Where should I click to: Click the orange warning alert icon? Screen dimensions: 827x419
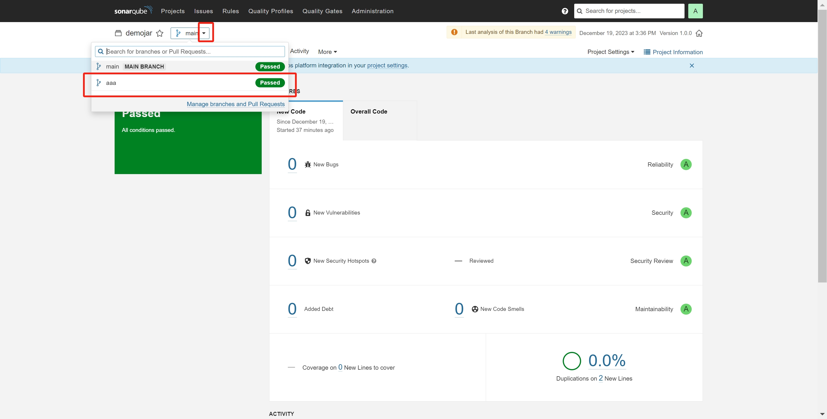(454, 32)
